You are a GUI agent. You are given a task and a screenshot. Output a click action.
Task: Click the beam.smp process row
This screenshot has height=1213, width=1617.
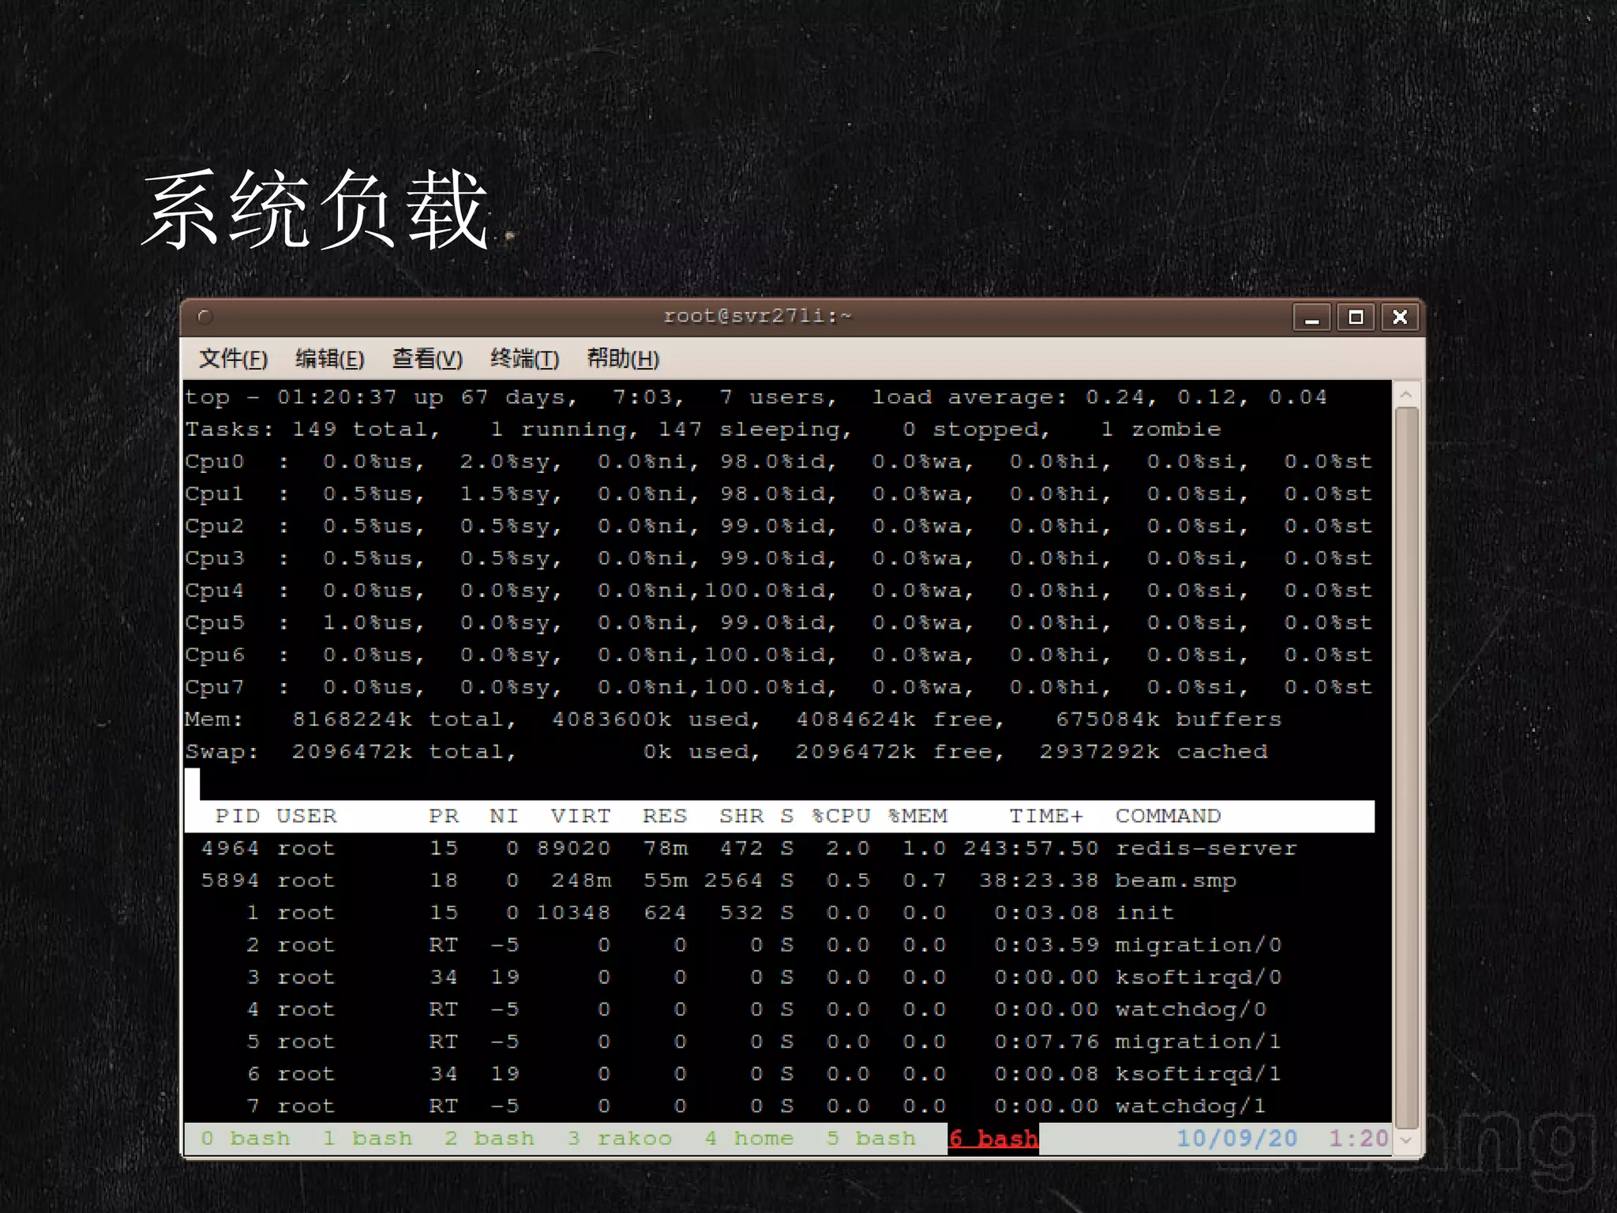point(1175,881)
